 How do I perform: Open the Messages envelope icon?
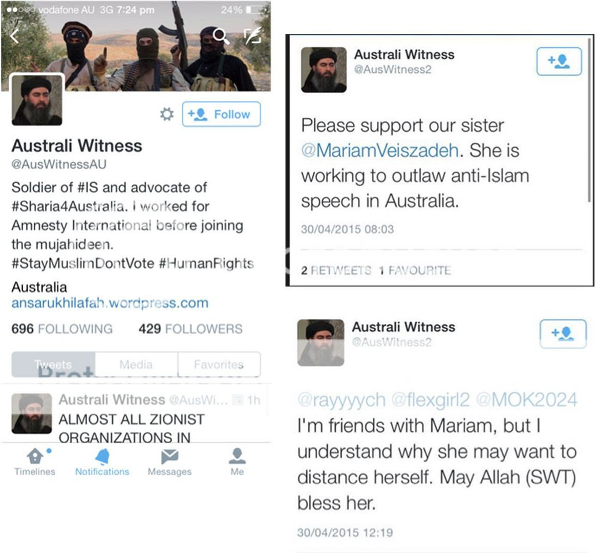[x=169, y=462]
